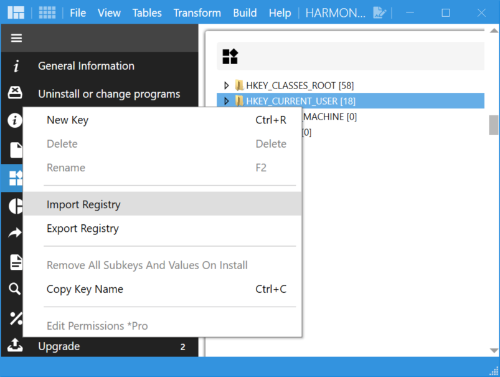Click the Uninstall or change programs icon
The image size is (500, 377).
click(x=15, y=93)
